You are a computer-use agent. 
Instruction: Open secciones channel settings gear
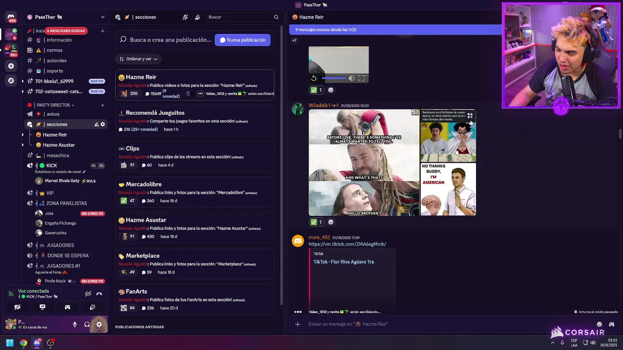click(103, 124)
